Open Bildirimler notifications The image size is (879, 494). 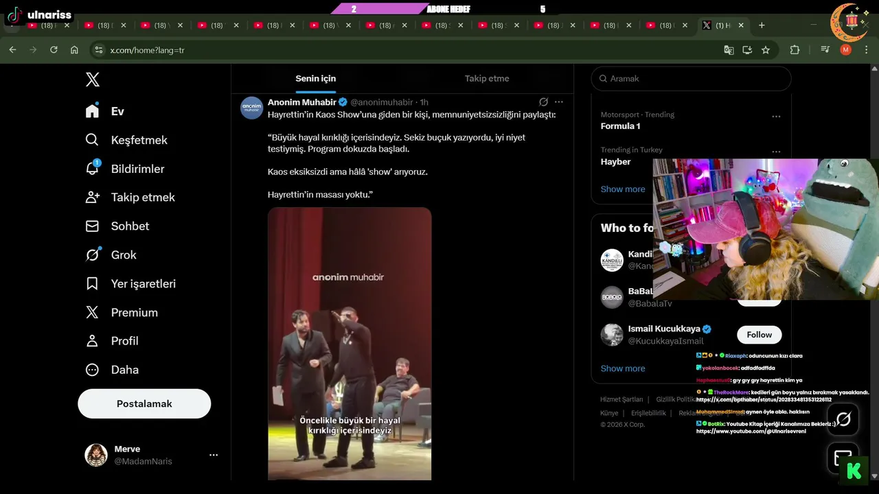pyautogui.click(x=125, y=169)
